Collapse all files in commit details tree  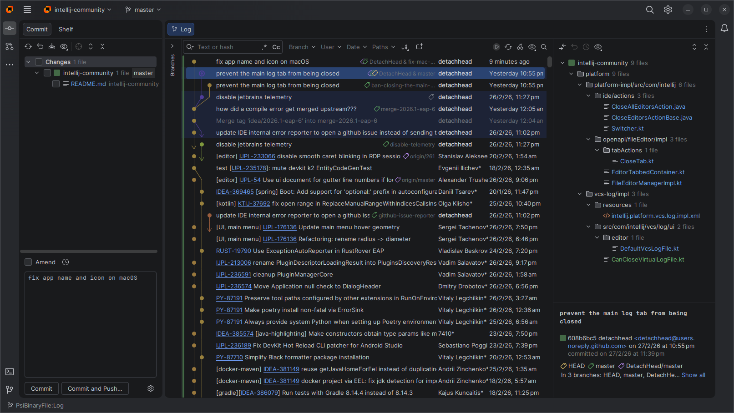706,47
